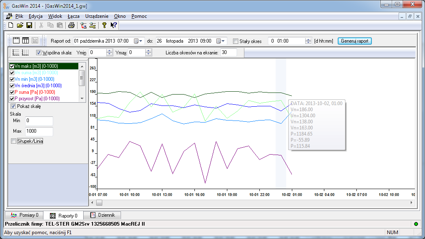Restore the inner document window

pos(410,16)
